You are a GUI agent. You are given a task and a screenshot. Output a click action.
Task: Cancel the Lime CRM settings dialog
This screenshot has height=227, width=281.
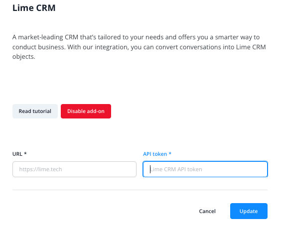tap(207, 211)
